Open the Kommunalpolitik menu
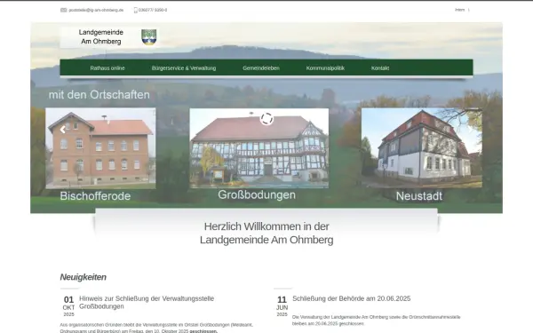Screen dimensions: 533x333 click(325, 68)
